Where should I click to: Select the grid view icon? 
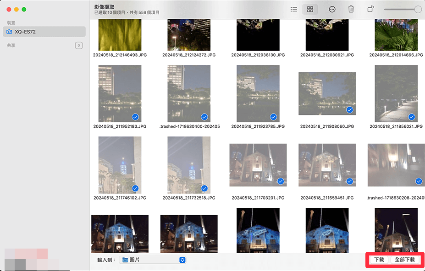click(x=310, y=9)
